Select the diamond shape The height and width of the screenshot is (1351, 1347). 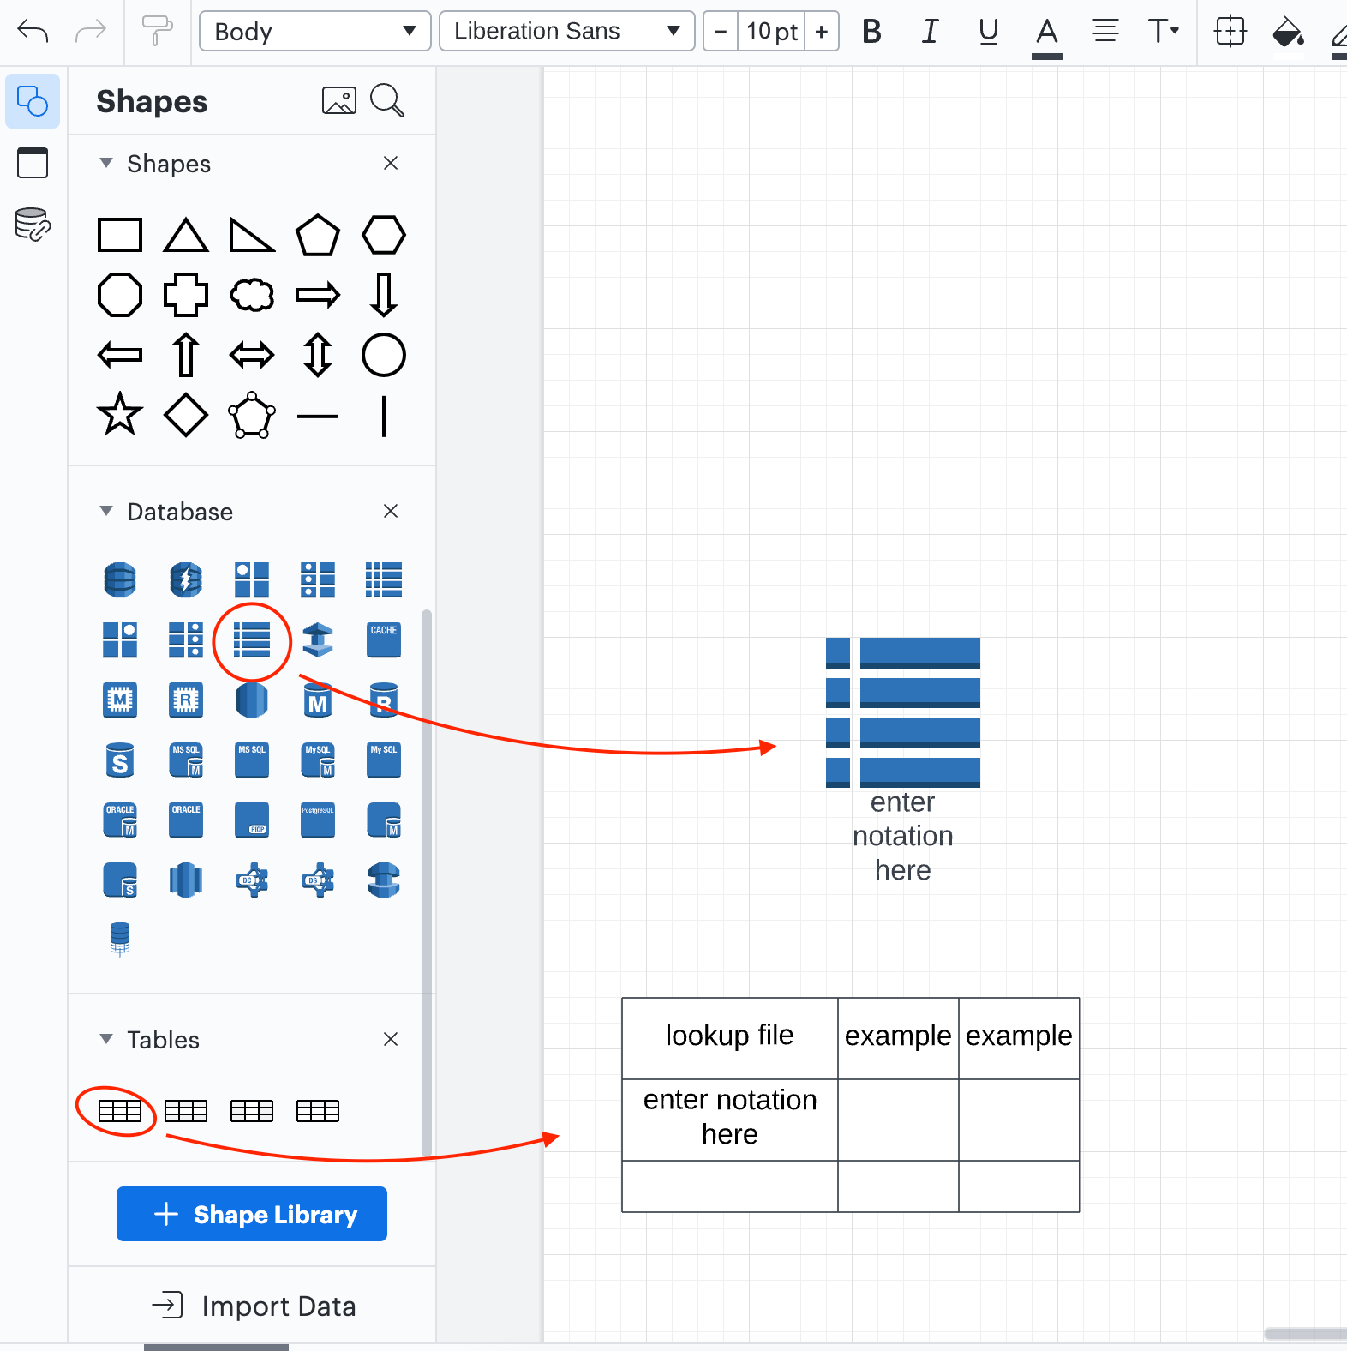tap(186, 416)
